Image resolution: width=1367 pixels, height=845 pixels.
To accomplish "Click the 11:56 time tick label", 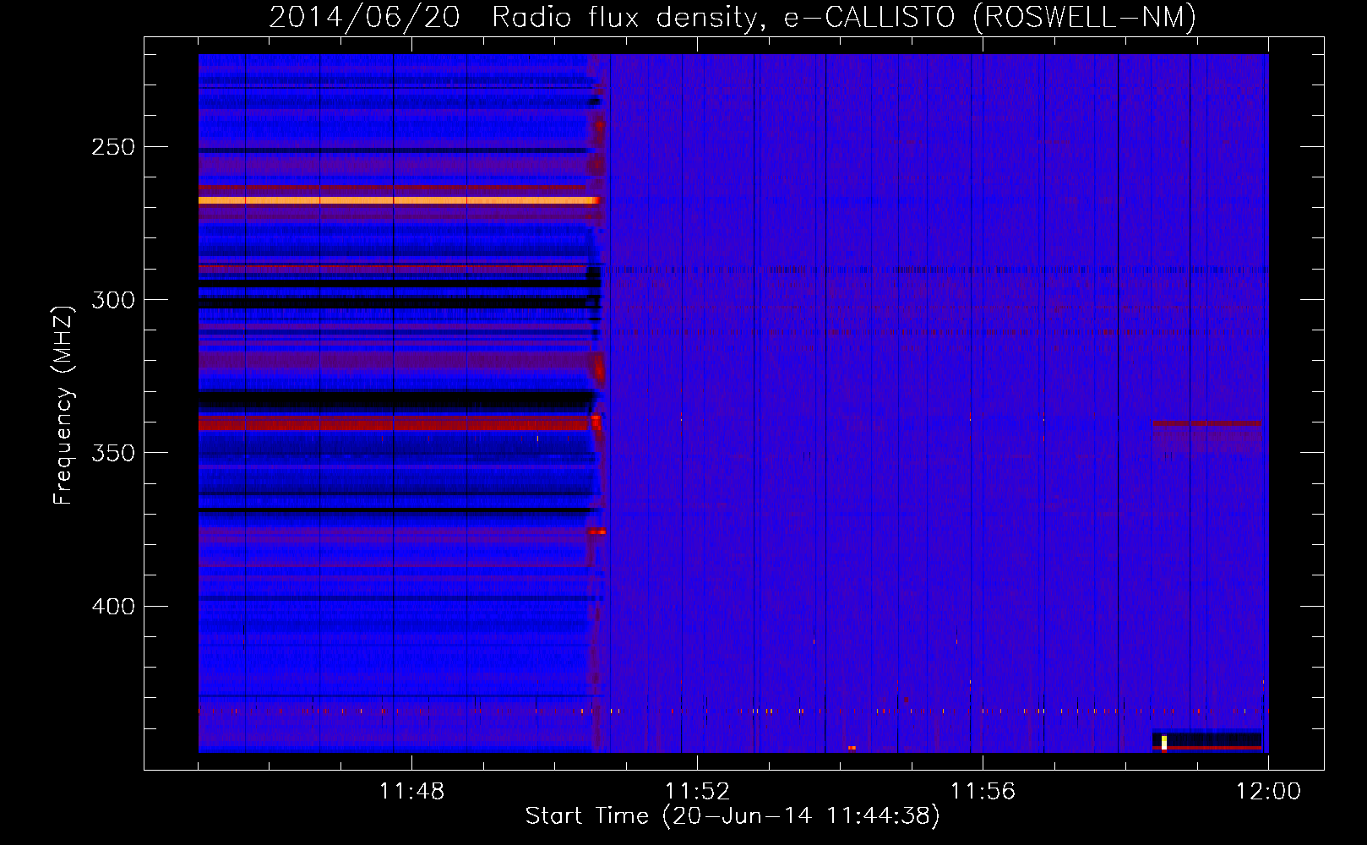I will pyautogui.click(x=983, y=792).
